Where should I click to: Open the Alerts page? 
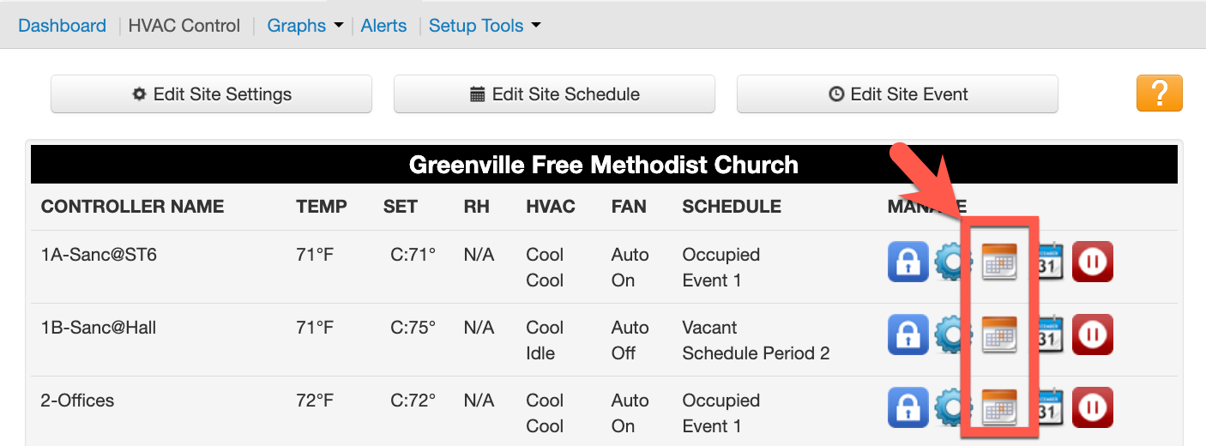(x=383, y=26)
